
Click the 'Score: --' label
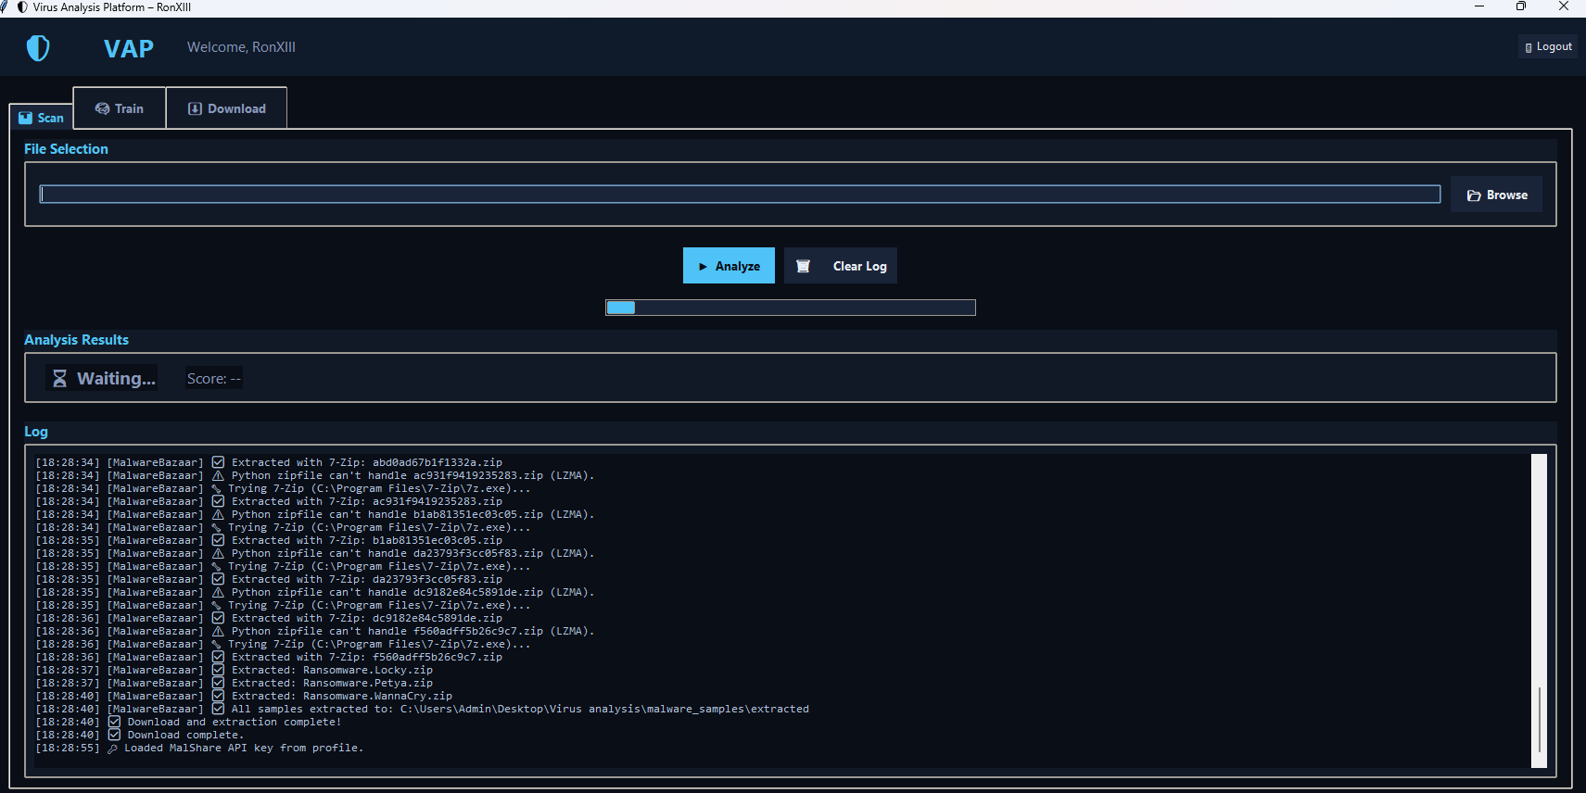click(x=214, y=379)
